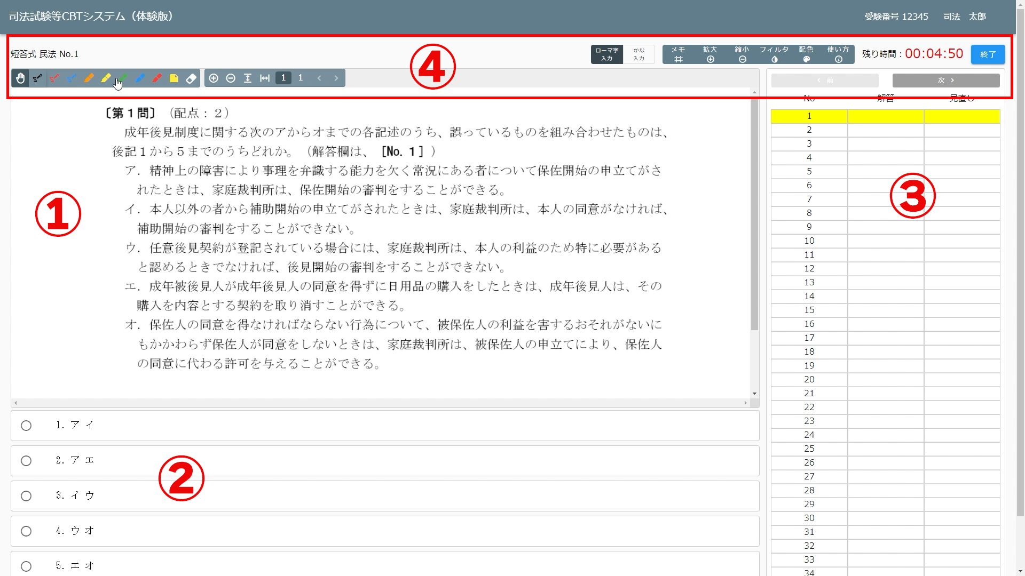
Task: Select the black freehand pen tool
Action: [x=37, y=78]
